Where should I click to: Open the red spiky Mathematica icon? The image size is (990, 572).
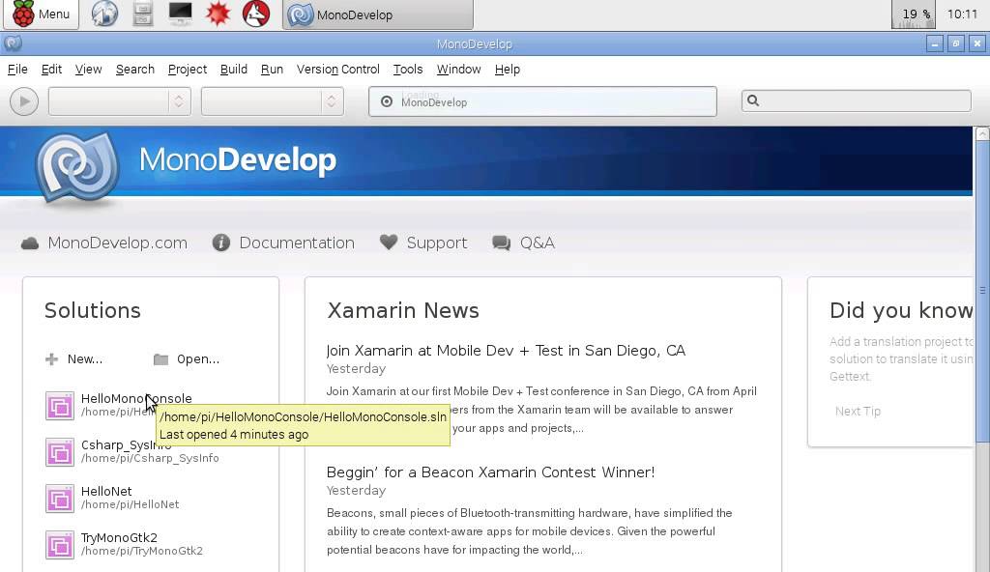click(218, 14)
